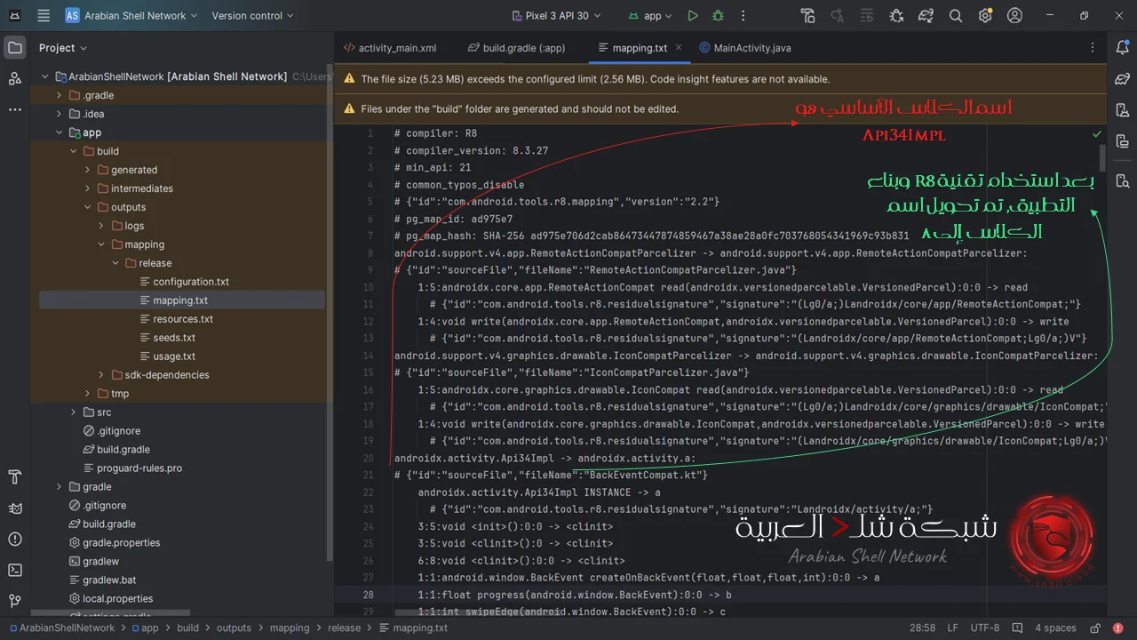Open recent tabs dropdown in editor

coord(1094,48)
